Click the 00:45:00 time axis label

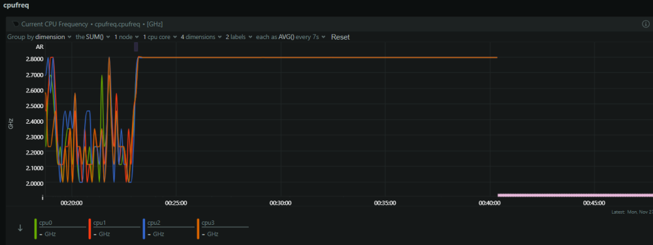(594, 203)
